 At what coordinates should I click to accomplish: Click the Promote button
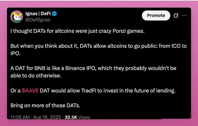click(156, 15)
